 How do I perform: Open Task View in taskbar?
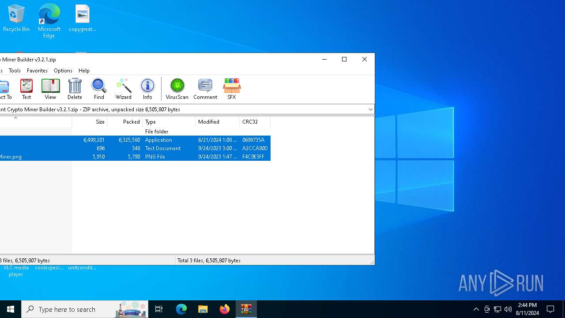click(x=159, y=309)
